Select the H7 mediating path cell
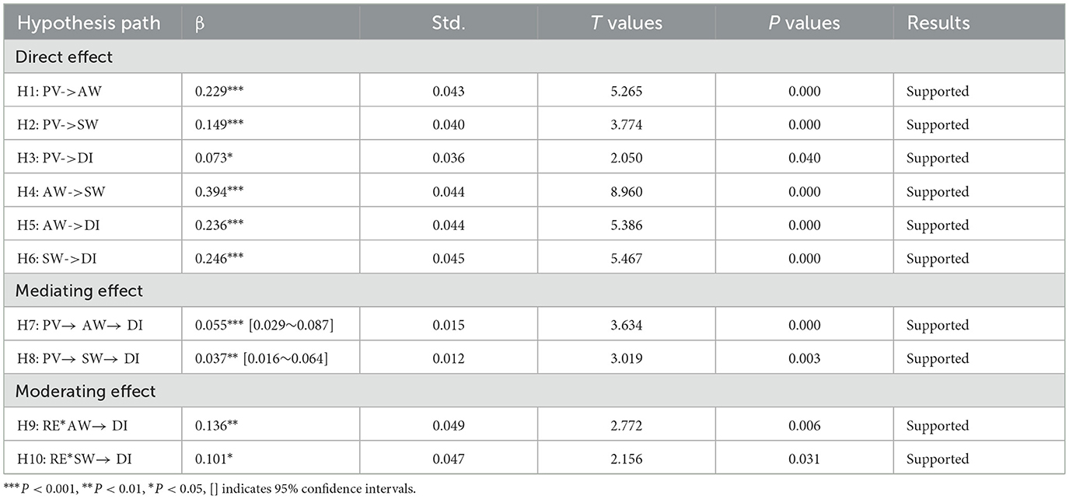 point(80,325)
